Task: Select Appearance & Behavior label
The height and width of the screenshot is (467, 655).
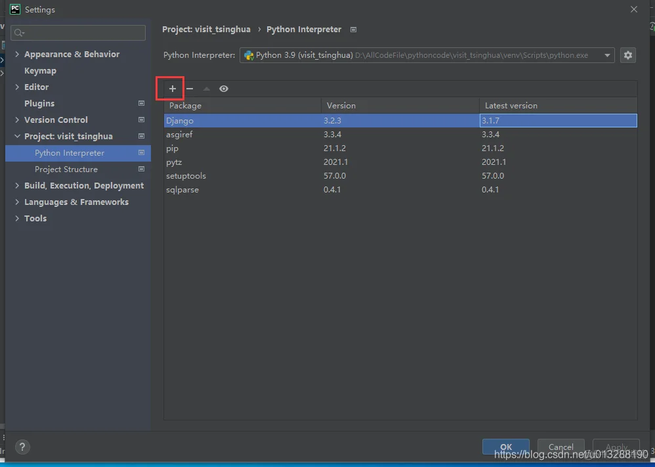Action: coord(72,55)
